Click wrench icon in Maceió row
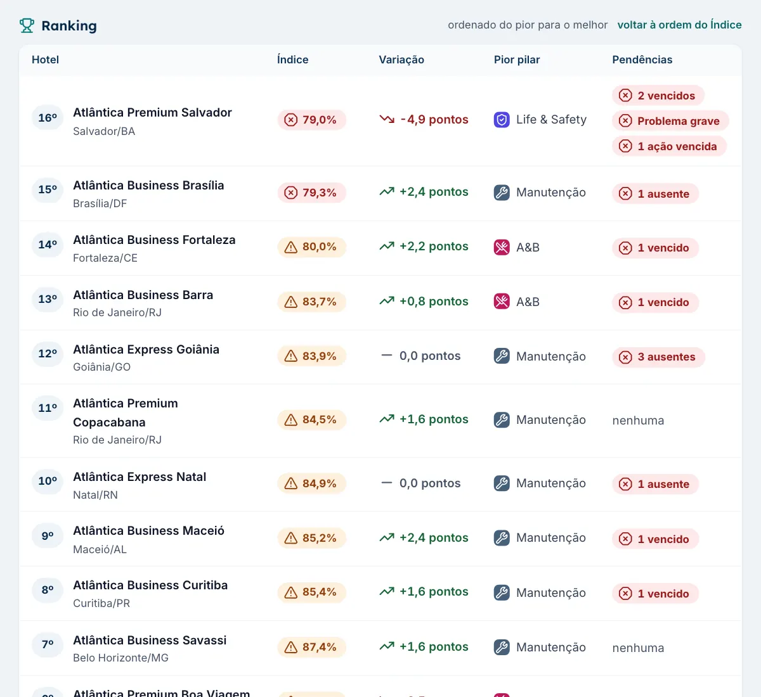This screenshot has width=761, height=697. click(x=502, y=538)
